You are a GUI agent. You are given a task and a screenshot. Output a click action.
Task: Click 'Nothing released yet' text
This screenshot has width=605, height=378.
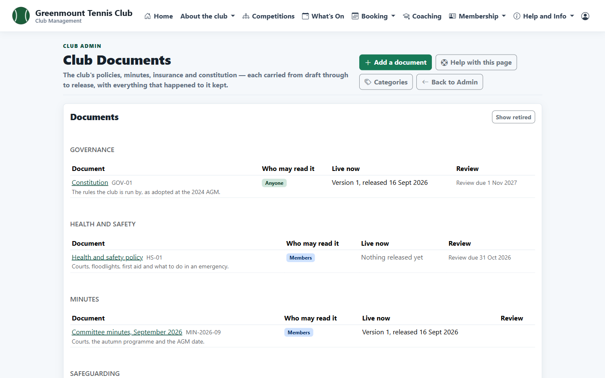click(x=392, y=257)
